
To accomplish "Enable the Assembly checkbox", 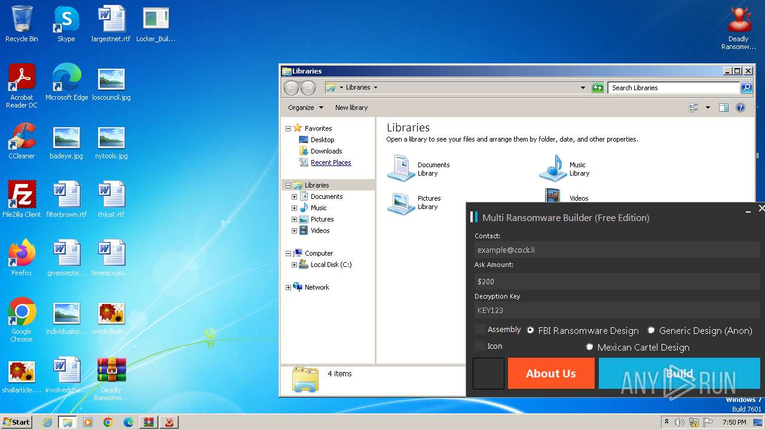I will (480, 330).
